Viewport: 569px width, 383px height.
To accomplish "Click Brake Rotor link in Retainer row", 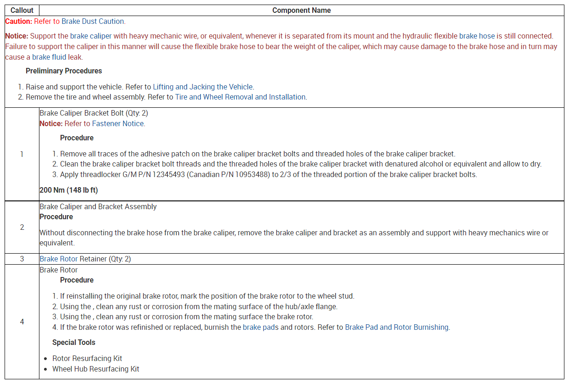I will pyautogui.click(x=59, y=259).
